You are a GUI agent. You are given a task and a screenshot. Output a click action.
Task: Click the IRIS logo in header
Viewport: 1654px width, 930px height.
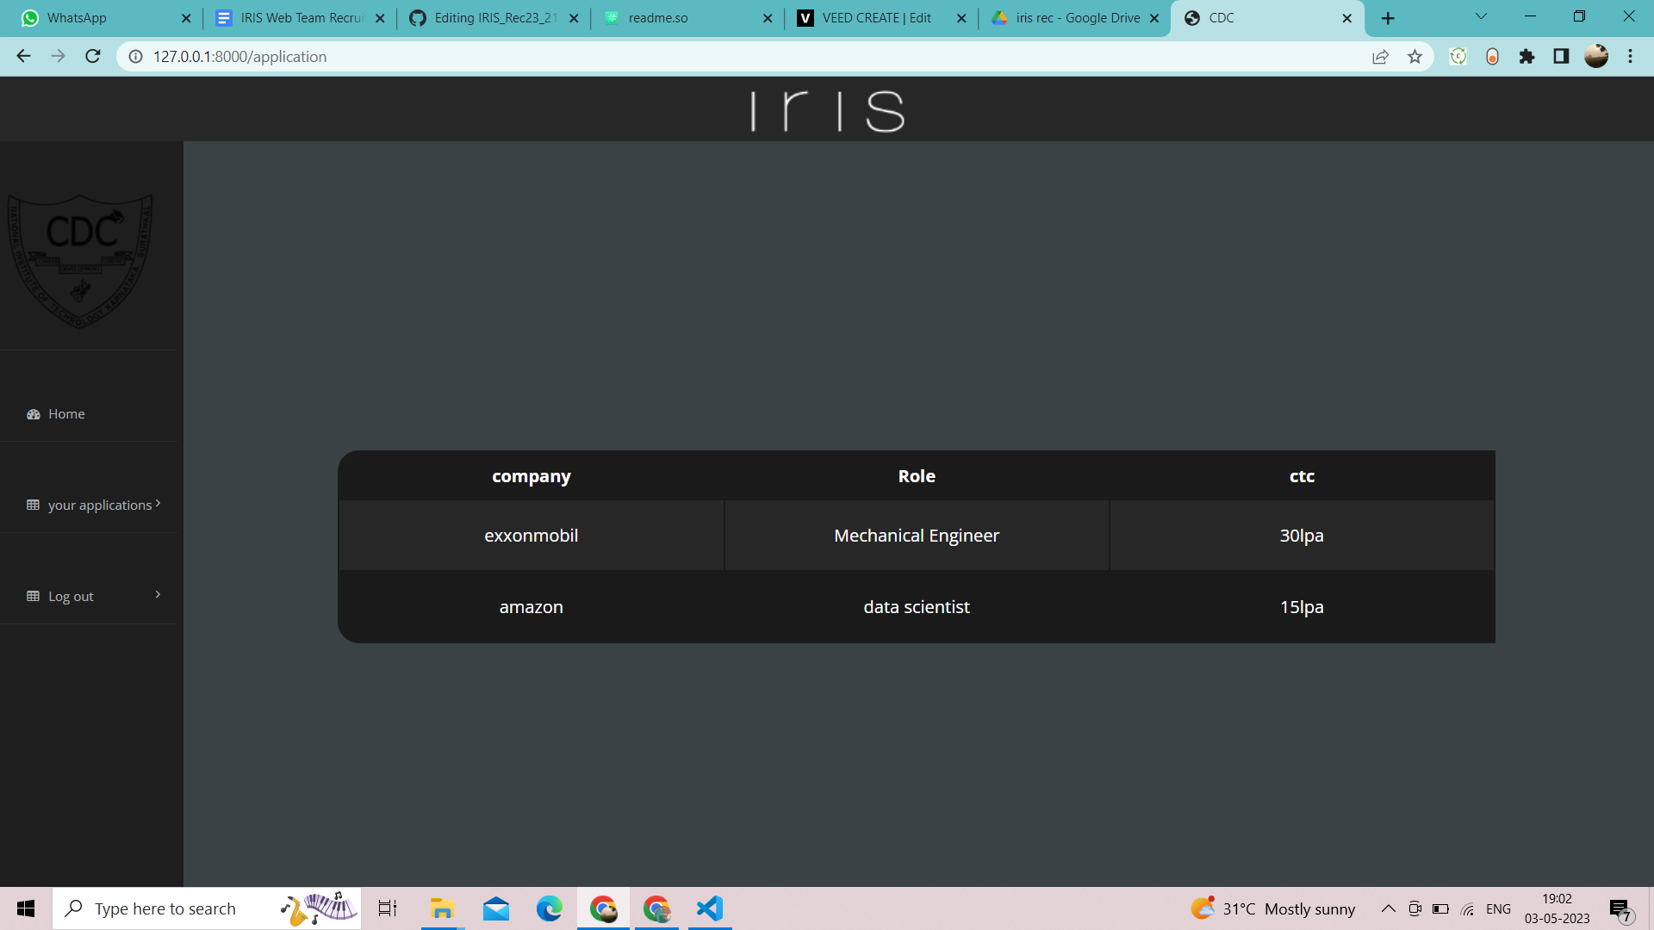[827, 111]
